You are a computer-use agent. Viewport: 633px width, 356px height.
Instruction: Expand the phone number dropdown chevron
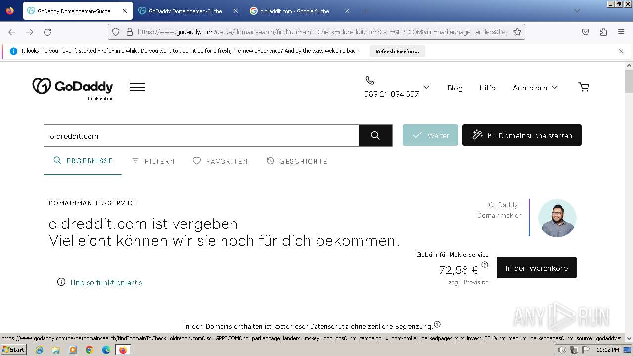[426, 87]
